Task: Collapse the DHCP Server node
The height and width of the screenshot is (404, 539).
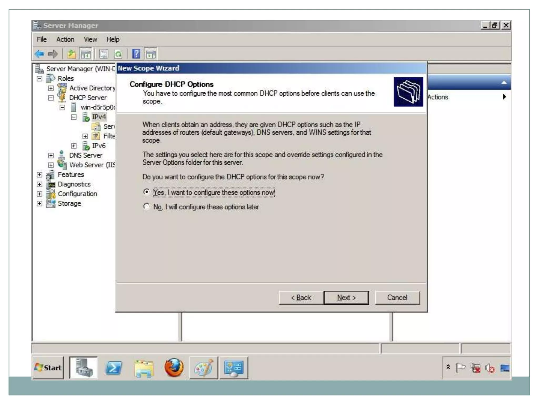Action: pyautogui.click(x=51, y=98)
